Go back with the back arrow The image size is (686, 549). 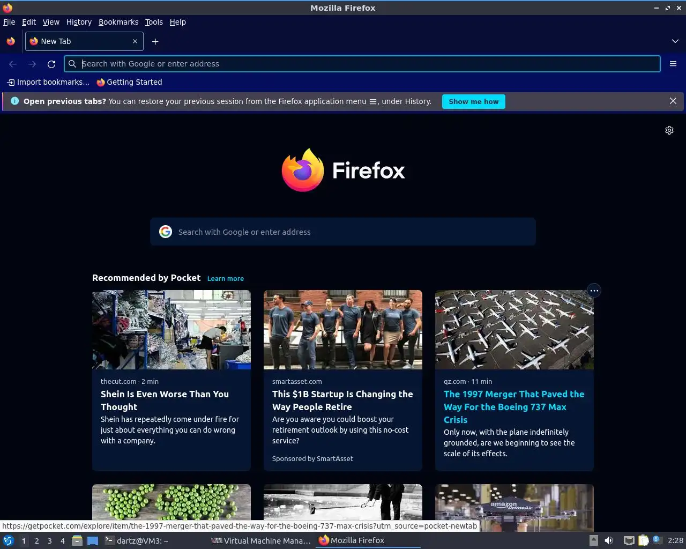tap(13, 64)
